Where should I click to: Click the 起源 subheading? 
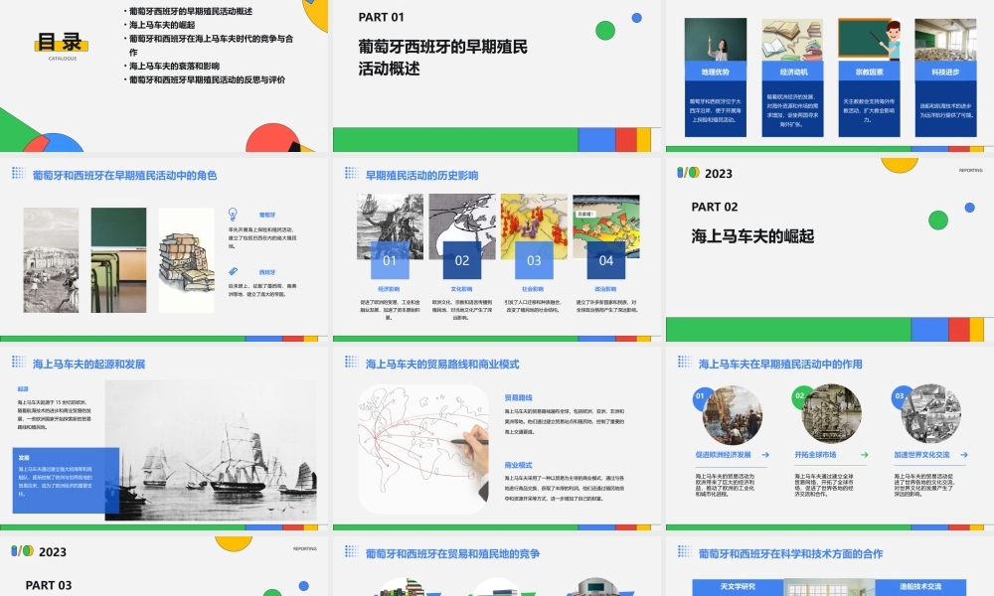point(23,388)
